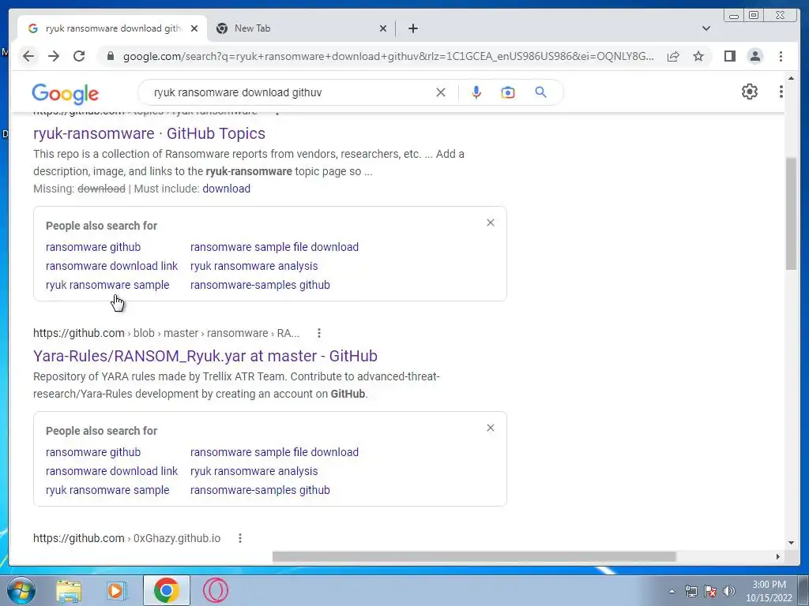Bookmark this page with the star
The image size is (809, 606).
(698, 56)
